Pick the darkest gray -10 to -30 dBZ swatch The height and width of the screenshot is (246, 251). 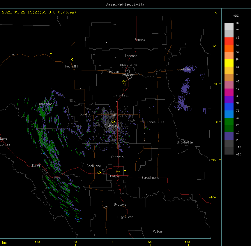coord(229,151)
